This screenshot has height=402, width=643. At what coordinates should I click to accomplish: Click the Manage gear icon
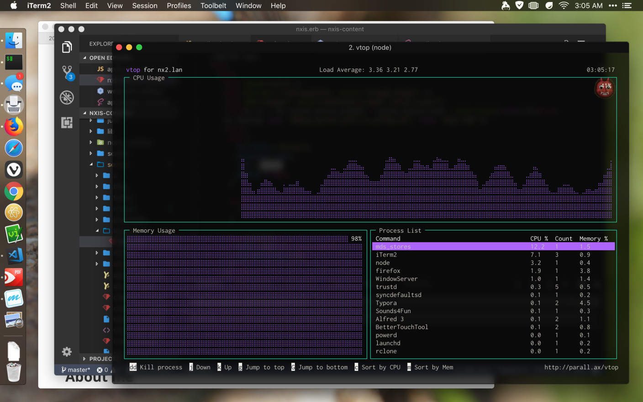(67, 351)
